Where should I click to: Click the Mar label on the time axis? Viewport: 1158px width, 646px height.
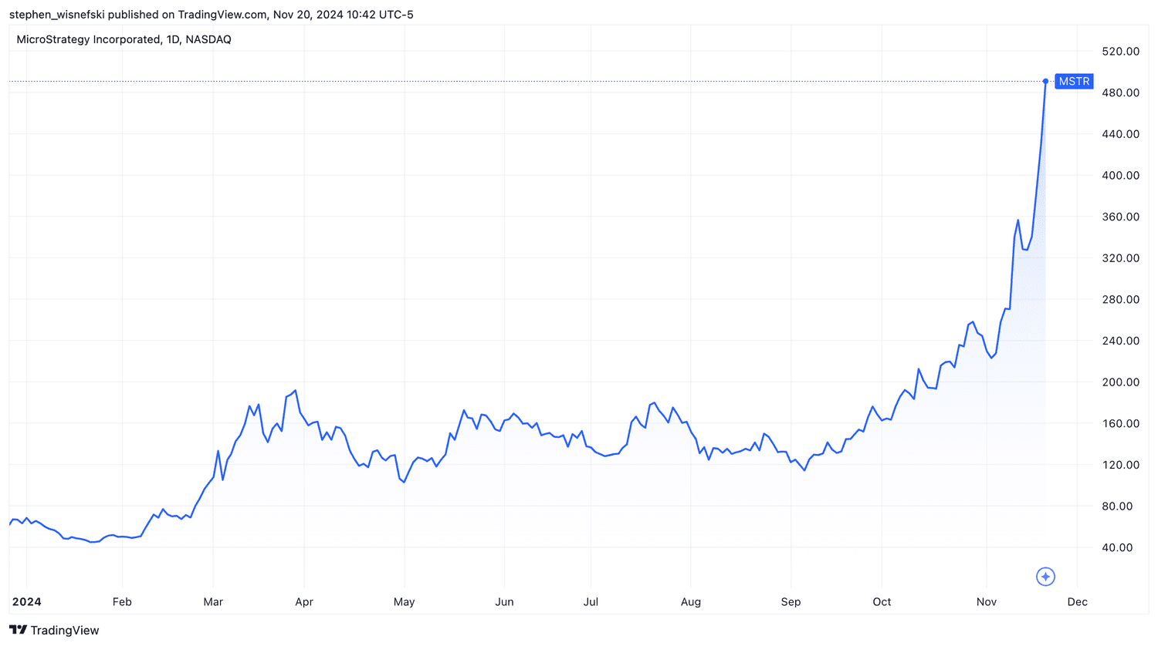(213, 602)
